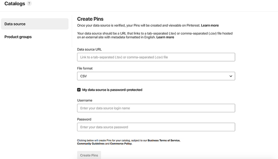Click the Catalogs page title
Screen dimensions: 278x159
[x=15, y=4]
